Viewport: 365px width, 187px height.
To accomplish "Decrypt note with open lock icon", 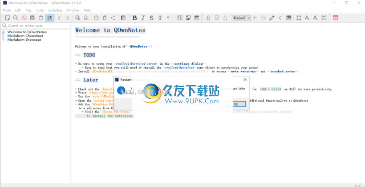I will click(225, 18).
